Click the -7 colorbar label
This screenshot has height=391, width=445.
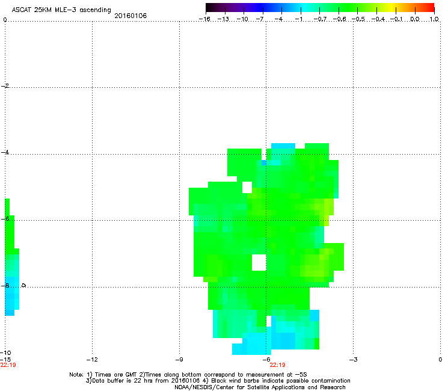[259, 19]
